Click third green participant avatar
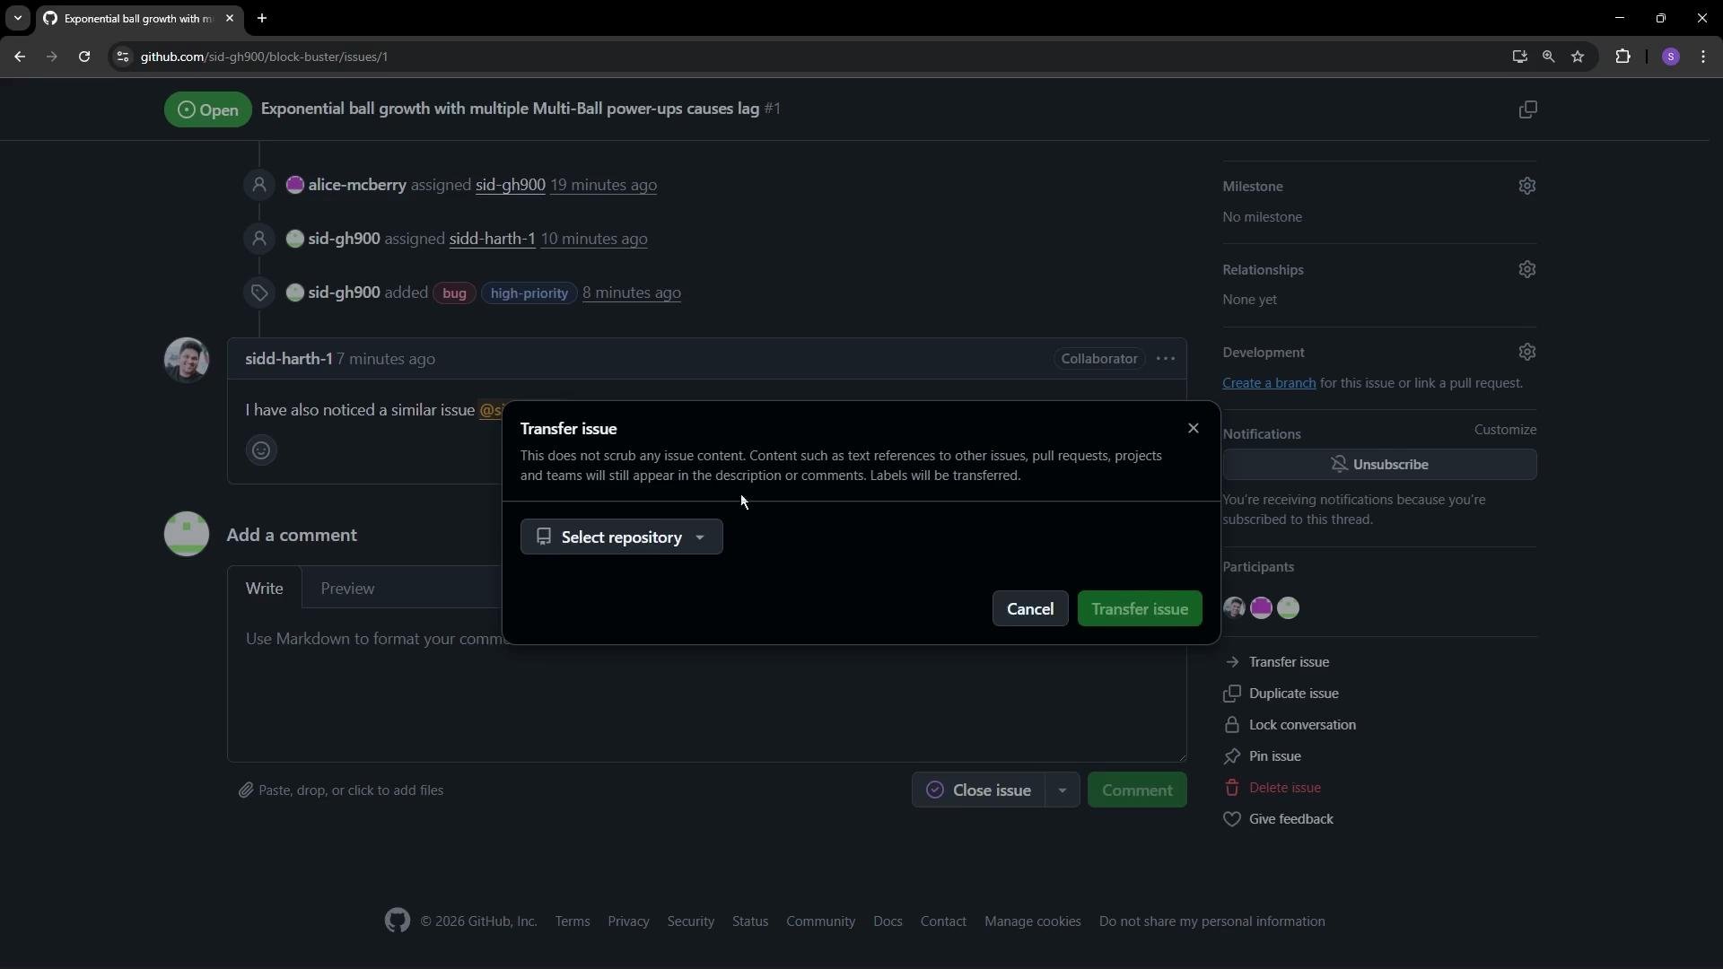Image resolution: width=1723 pixels, height=969 pixels. 1288,608
